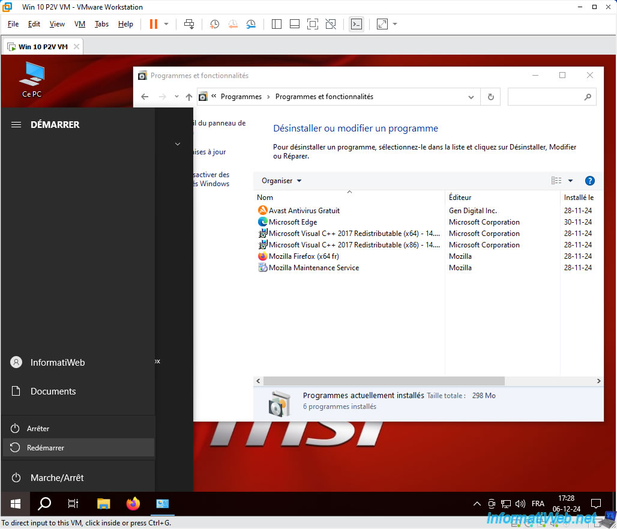Viewport: 617px width, 529px height.
Task: Expand the view options arrow near help icon
Action: 570,181
